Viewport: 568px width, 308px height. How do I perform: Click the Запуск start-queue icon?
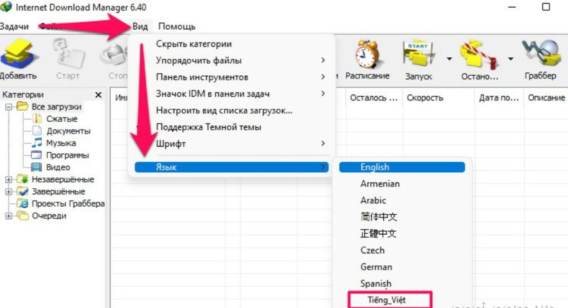click(x=418, y=54)
